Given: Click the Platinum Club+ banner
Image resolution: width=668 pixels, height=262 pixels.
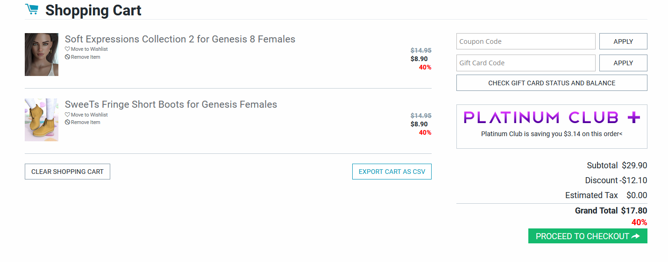Looking at the screenshot, I should point(552,117).
